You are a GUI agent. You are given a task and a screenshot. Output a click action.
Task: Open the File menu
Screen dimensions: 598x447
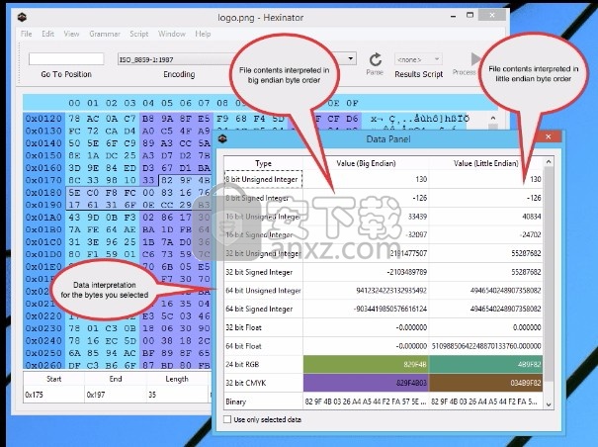click(x=27, y=34)
